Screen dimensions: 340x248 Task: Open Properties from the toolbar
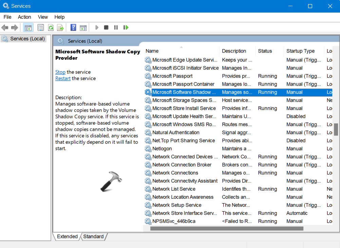point(41,28)
